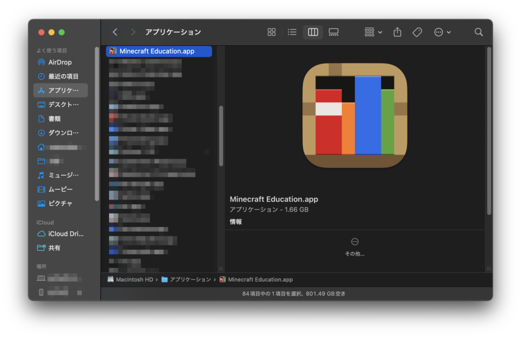Switch to list view mode

[292, 32]
